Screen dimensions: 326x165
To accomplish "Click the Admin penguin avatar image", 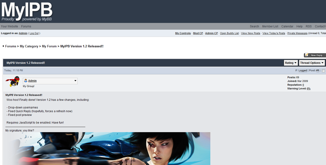I will click(x=12, y=81).
